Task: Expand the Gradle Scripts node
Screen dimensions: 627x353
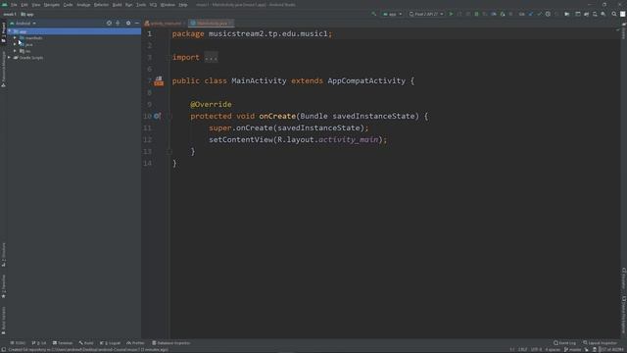Action: pos(10,58)
